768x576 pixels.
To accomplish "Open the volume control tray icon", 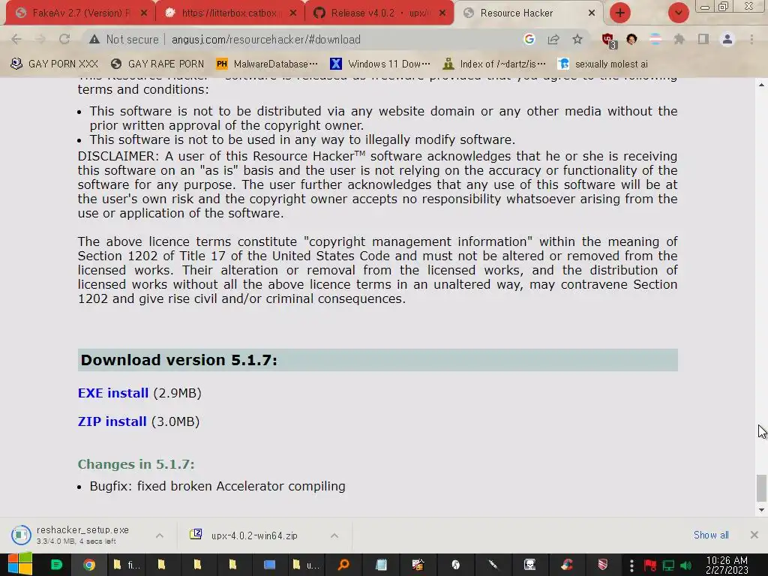I will click(x=685, y=565).
